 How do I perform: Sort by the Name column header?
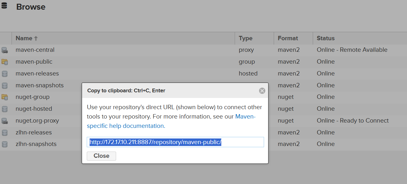[24, 38]
